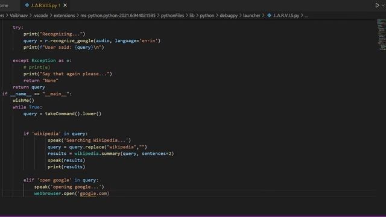Click the Python icon in the breadcrumb
Viewport: 386px width, 217px height.
coord(269,16)
